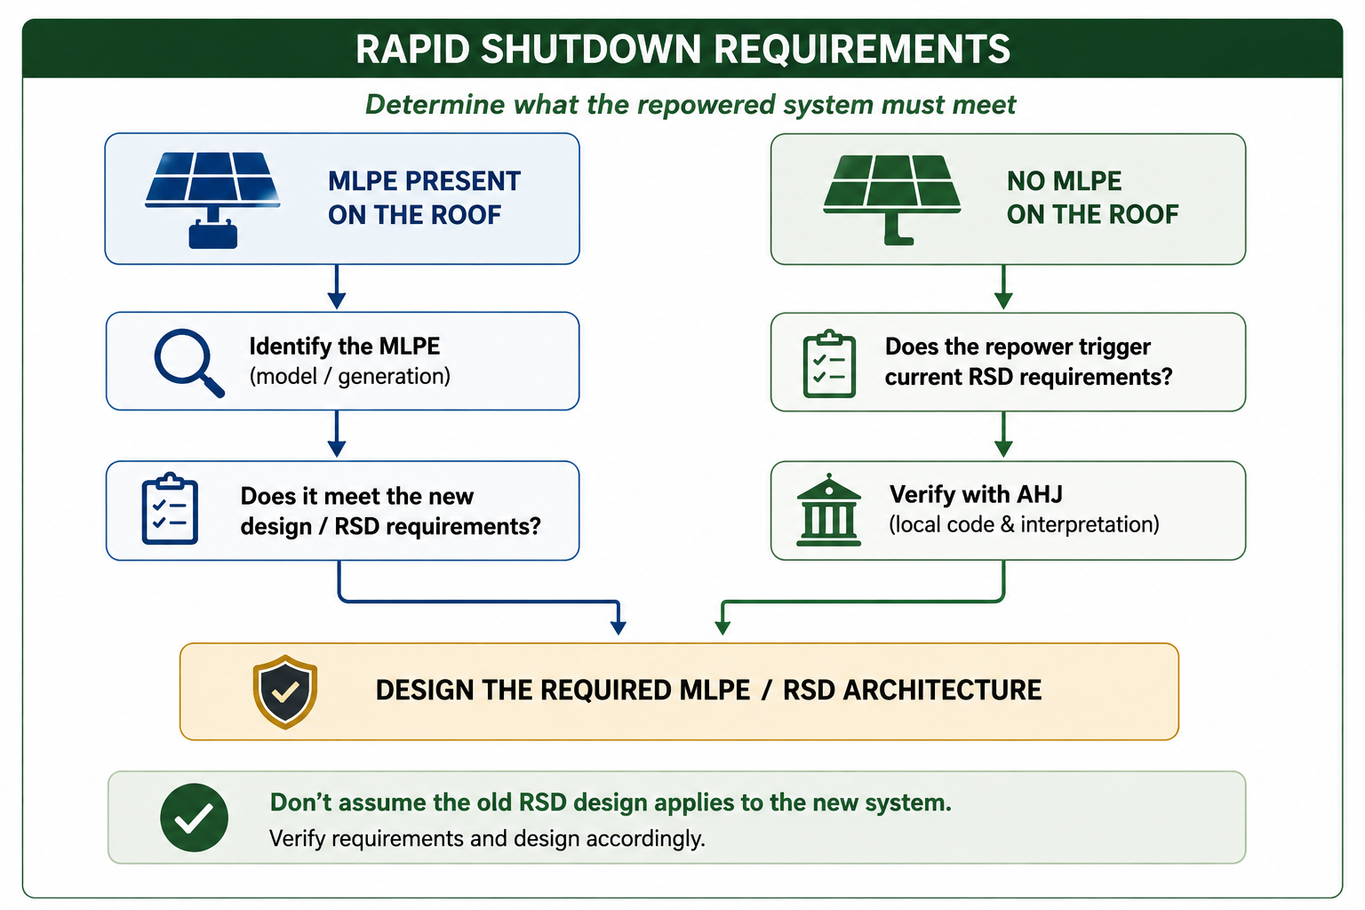Click "DESIGN THE REQUIRED MLPE / RSD ARCHITECTURE" text
The height and width of the screenshot is (910, 1365).
point(708,690)
